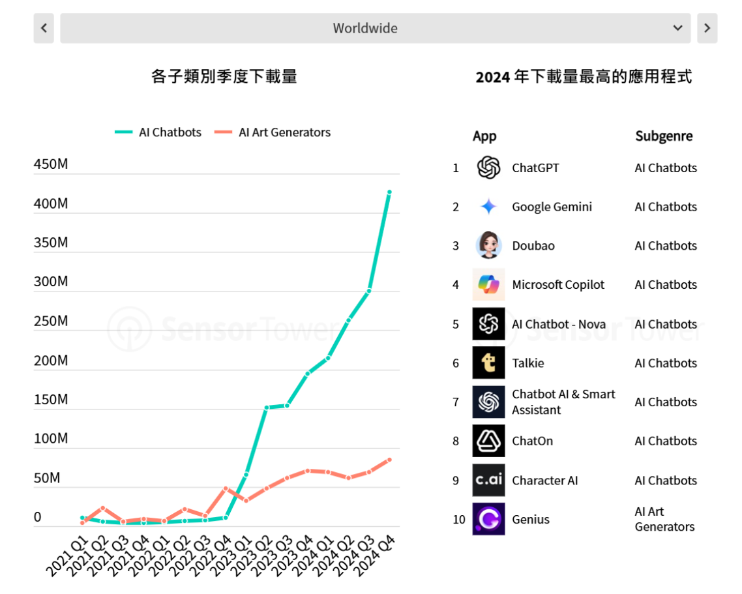Go to previous region with left arrow

(44, 29)
